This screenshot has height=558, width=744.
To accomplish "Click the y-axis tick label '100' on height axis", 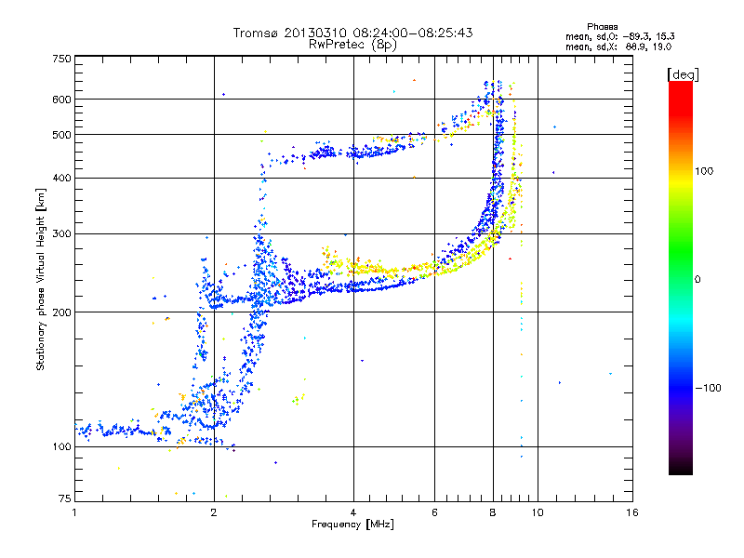I will (x=61, y=446).
